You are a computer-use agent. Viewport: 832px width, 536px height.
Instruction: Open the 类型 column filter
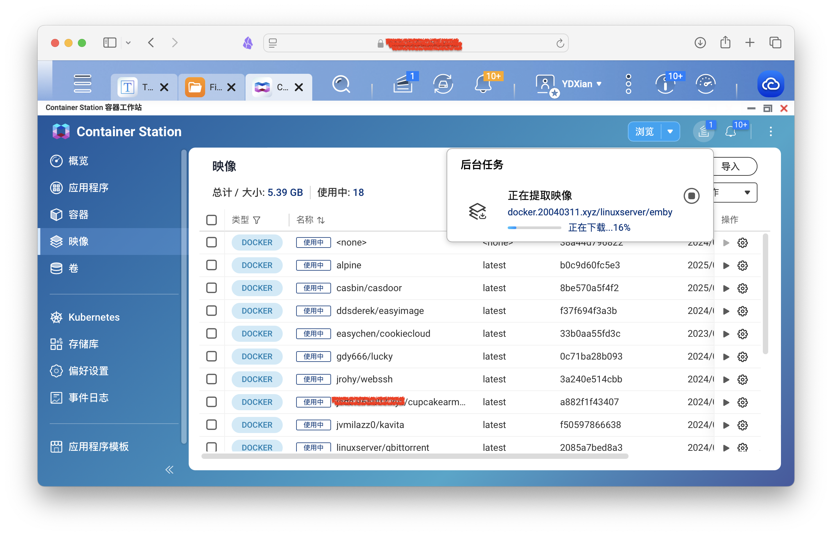257,220
